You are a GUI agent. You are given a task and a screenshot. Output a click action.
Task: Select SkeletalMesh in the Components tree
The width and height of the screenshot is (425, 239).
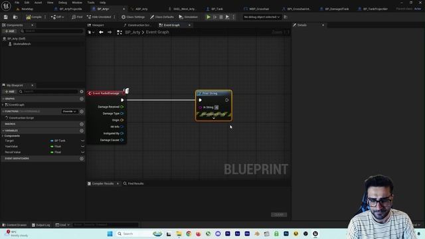[x=22, y=44]
